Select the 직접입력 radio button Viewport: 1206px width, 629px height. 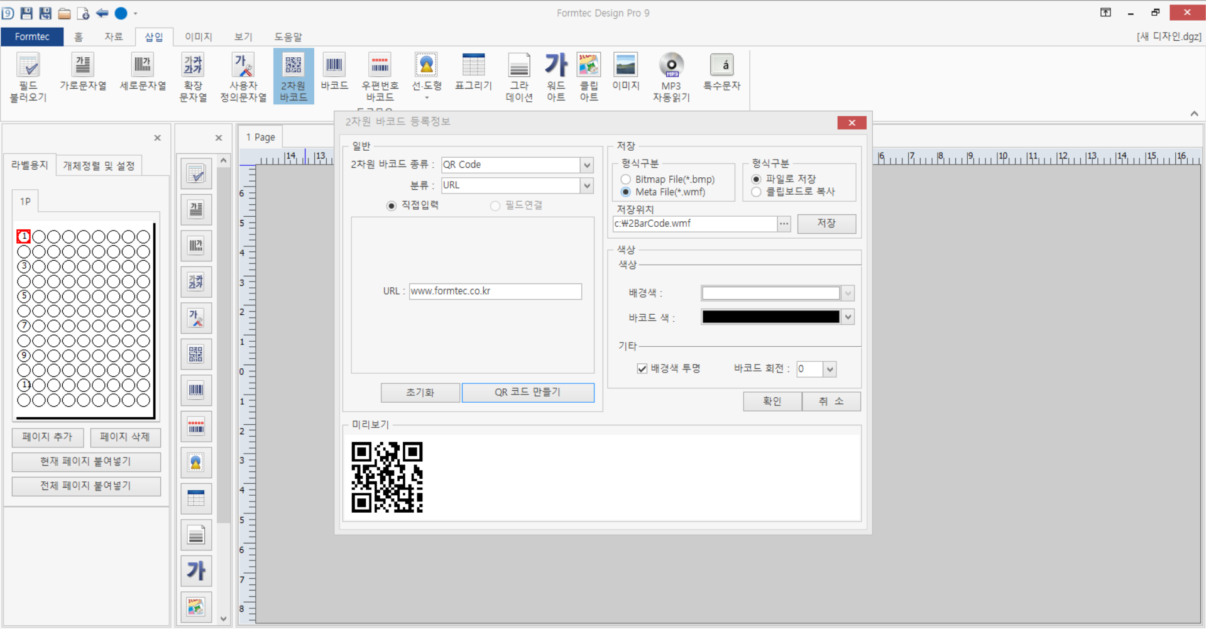point(392,205)
